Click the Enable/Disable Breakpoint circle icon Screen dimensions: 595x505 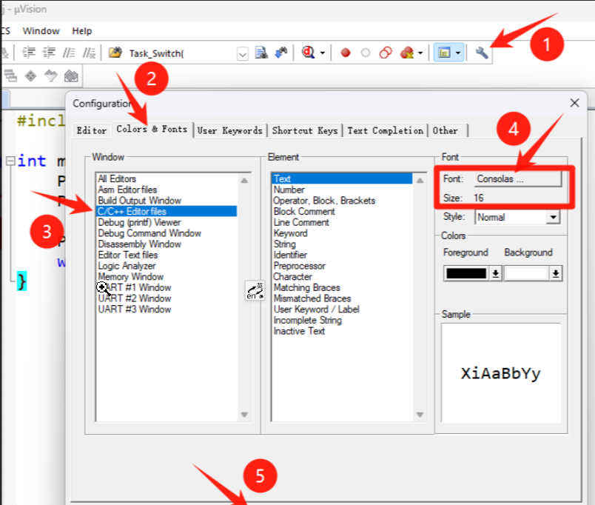pos(366,53)
